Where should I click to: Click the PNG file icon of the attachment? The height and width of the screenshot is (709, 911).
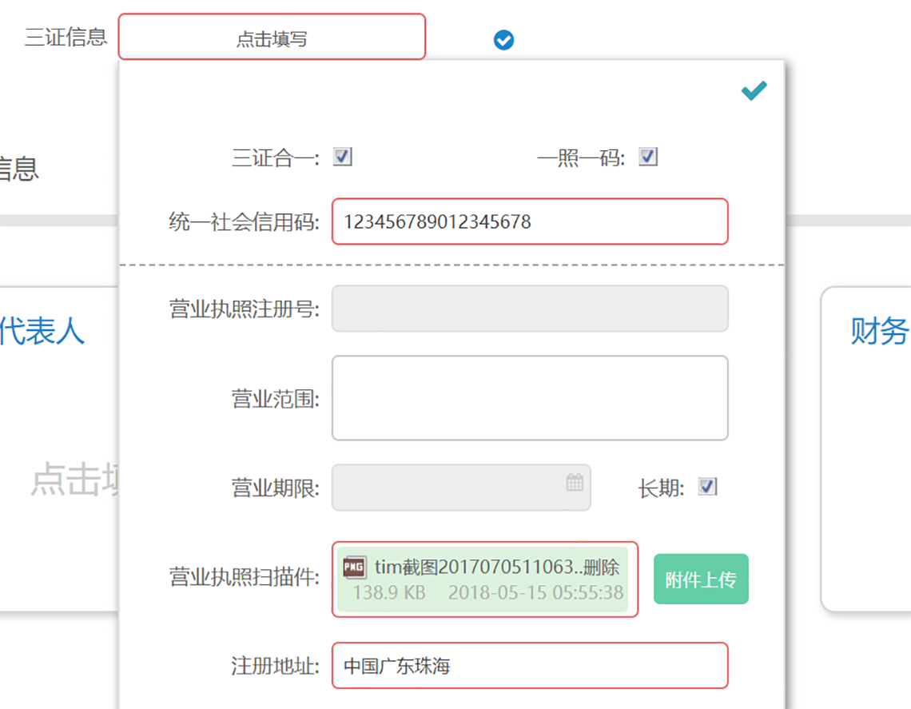[355, 568]
